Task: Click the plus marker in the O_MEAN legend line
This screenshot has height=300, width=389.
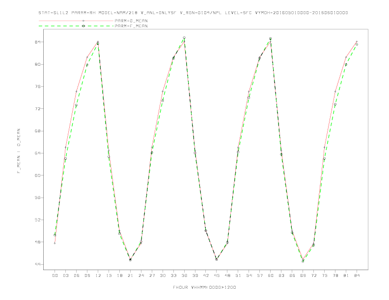Action: coord(83,21)
